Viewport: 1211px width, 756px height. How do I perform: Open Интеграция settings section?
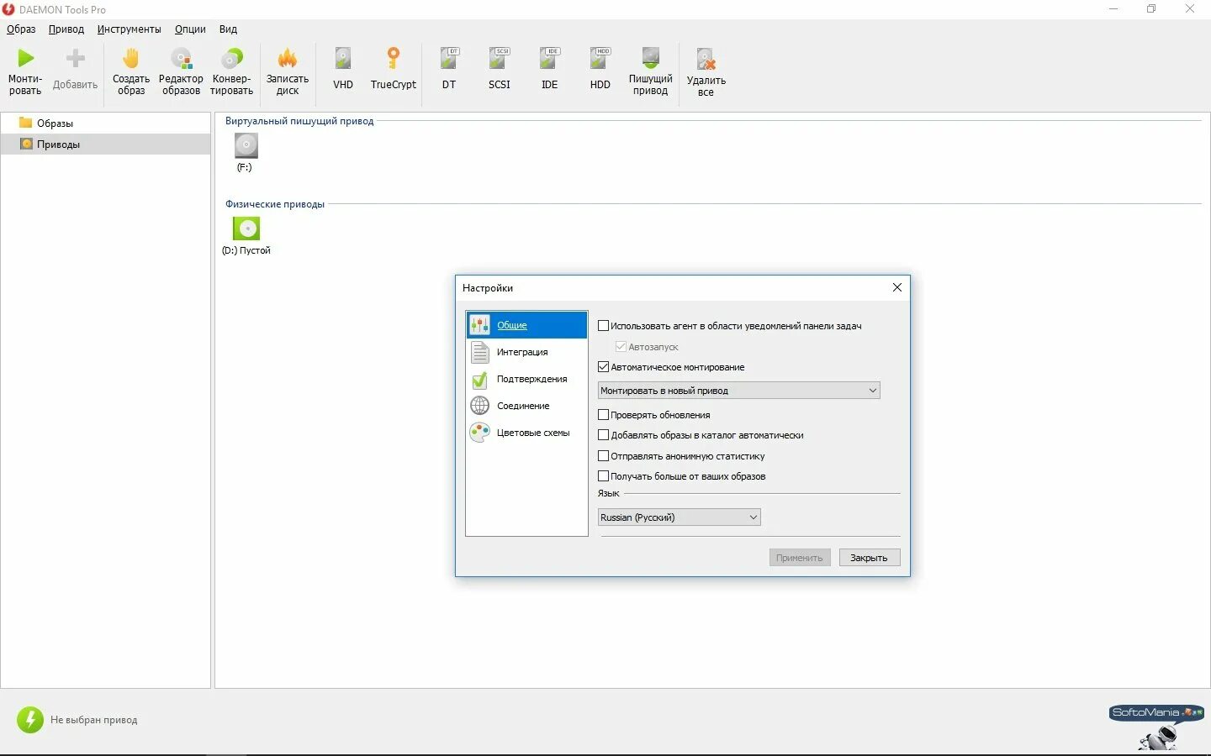coord(526,352)
